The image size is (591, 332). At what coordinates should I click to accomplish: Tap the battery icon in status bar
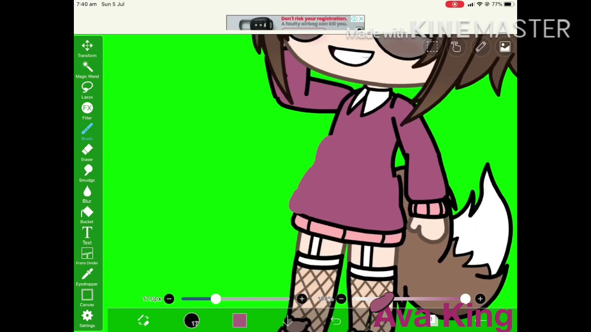pos(508,4)
